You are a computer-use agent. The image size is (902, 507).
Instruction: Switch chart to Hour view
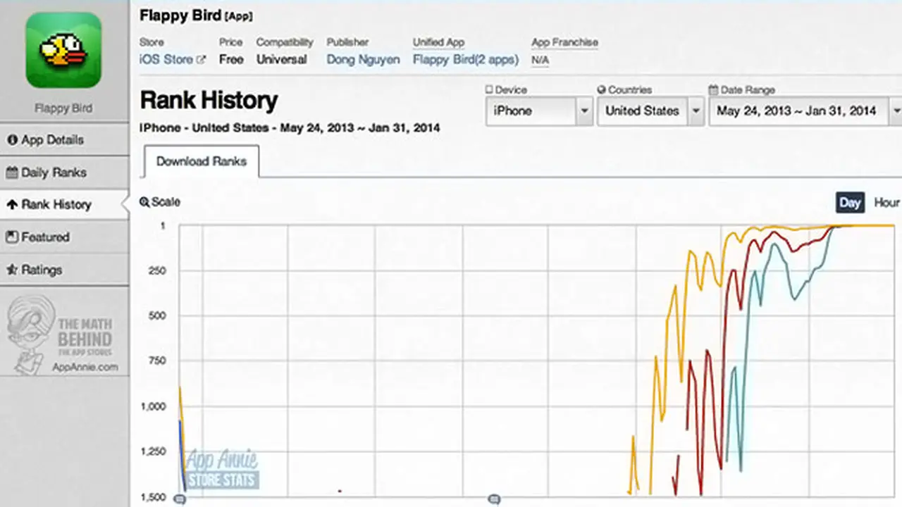[886, 203]
